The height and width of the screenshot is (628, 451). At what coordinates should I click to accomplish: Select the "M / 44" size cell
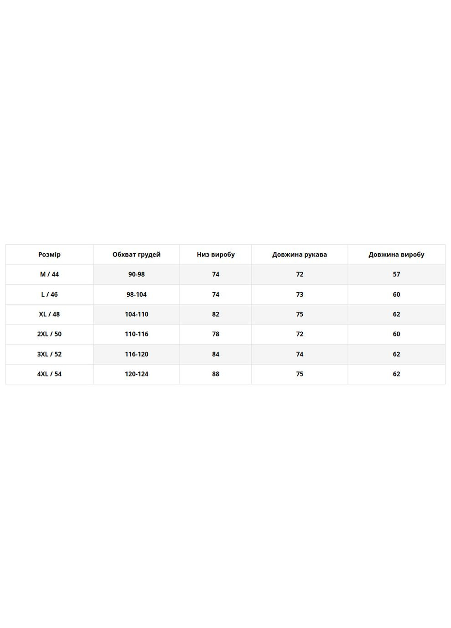pos(49,274)
